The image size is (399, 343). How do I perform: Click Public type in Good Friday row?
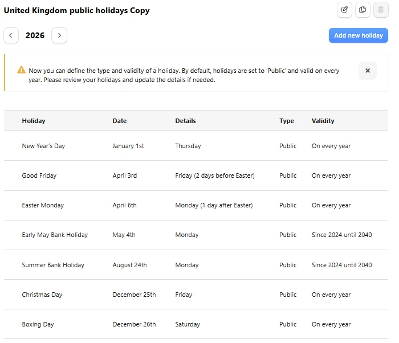[288, 175]
